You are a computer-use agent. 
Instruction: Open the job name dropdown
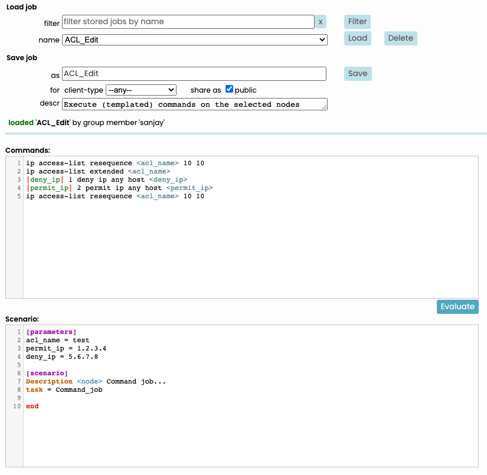coord(194,40)
